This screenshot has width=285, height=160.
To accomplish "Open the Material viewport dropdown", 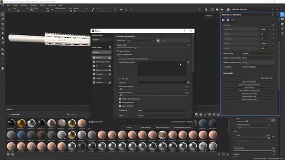I will pyautogui.click(x=212, y=16).
